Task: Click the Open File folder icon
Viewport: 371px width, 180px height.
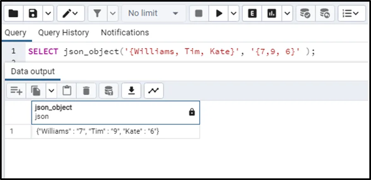Action: point(13,14)
